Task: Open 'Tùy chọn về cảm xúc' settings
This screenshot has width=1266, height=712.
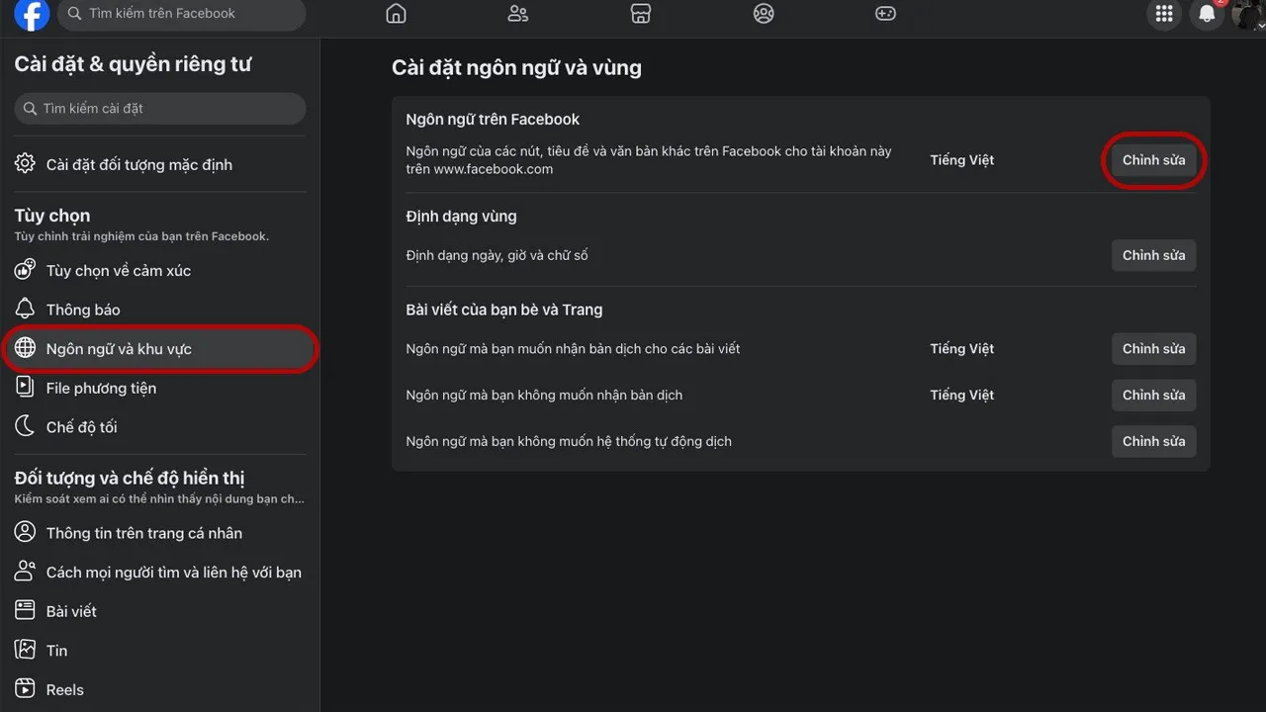Action: coord(118,271)
